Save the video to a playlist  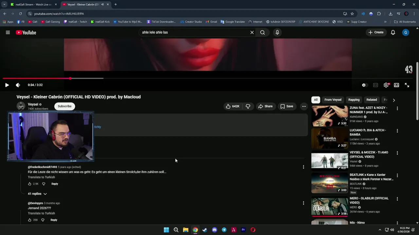point(287,106)
